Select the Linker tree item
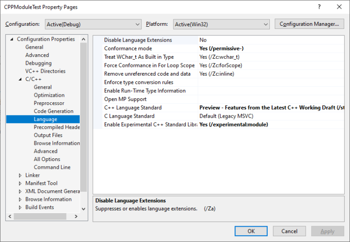The width and height of the screenshot is (350, 242). click(32, 176)
